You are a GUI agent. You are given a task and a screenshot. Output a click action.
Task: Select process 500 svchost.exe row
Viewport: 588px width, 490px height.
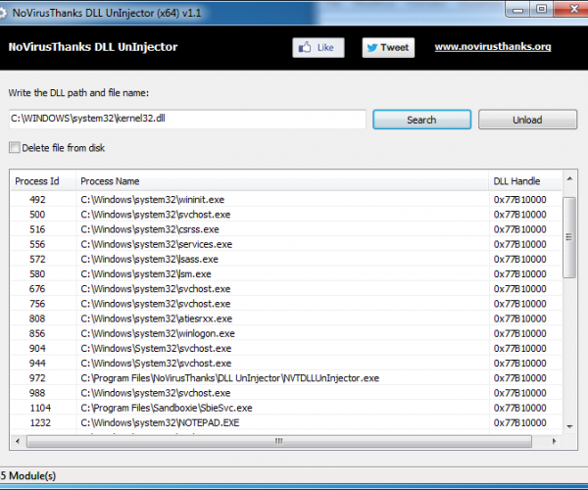286,215
